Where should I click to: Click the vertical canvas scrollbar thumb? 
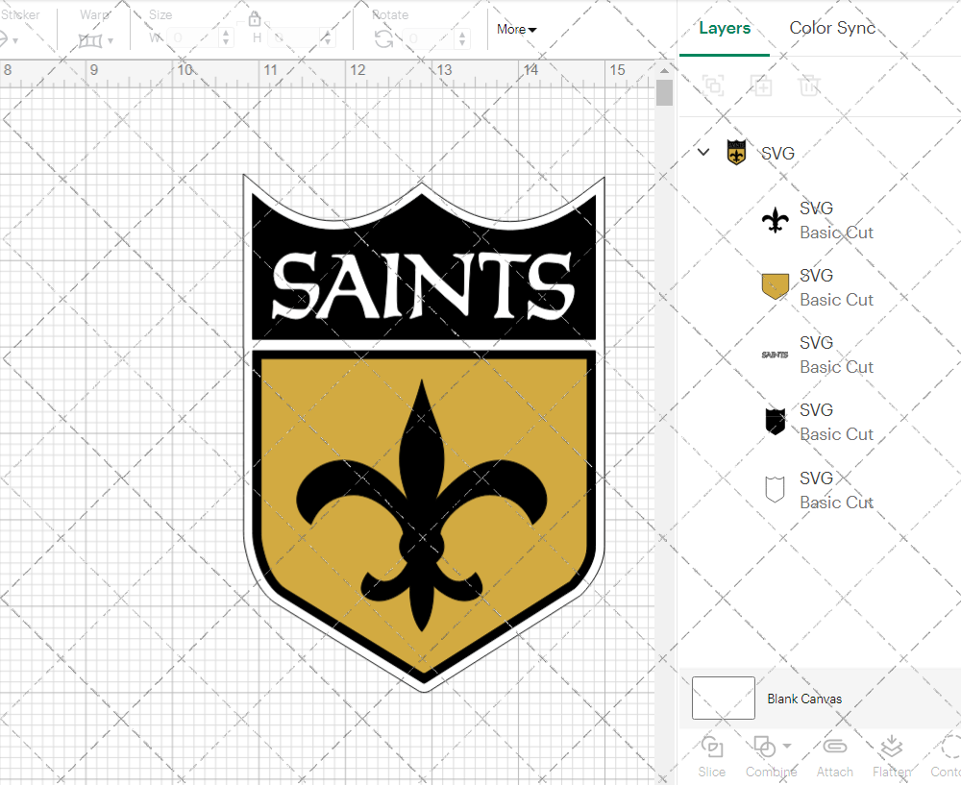click(664, 93)
